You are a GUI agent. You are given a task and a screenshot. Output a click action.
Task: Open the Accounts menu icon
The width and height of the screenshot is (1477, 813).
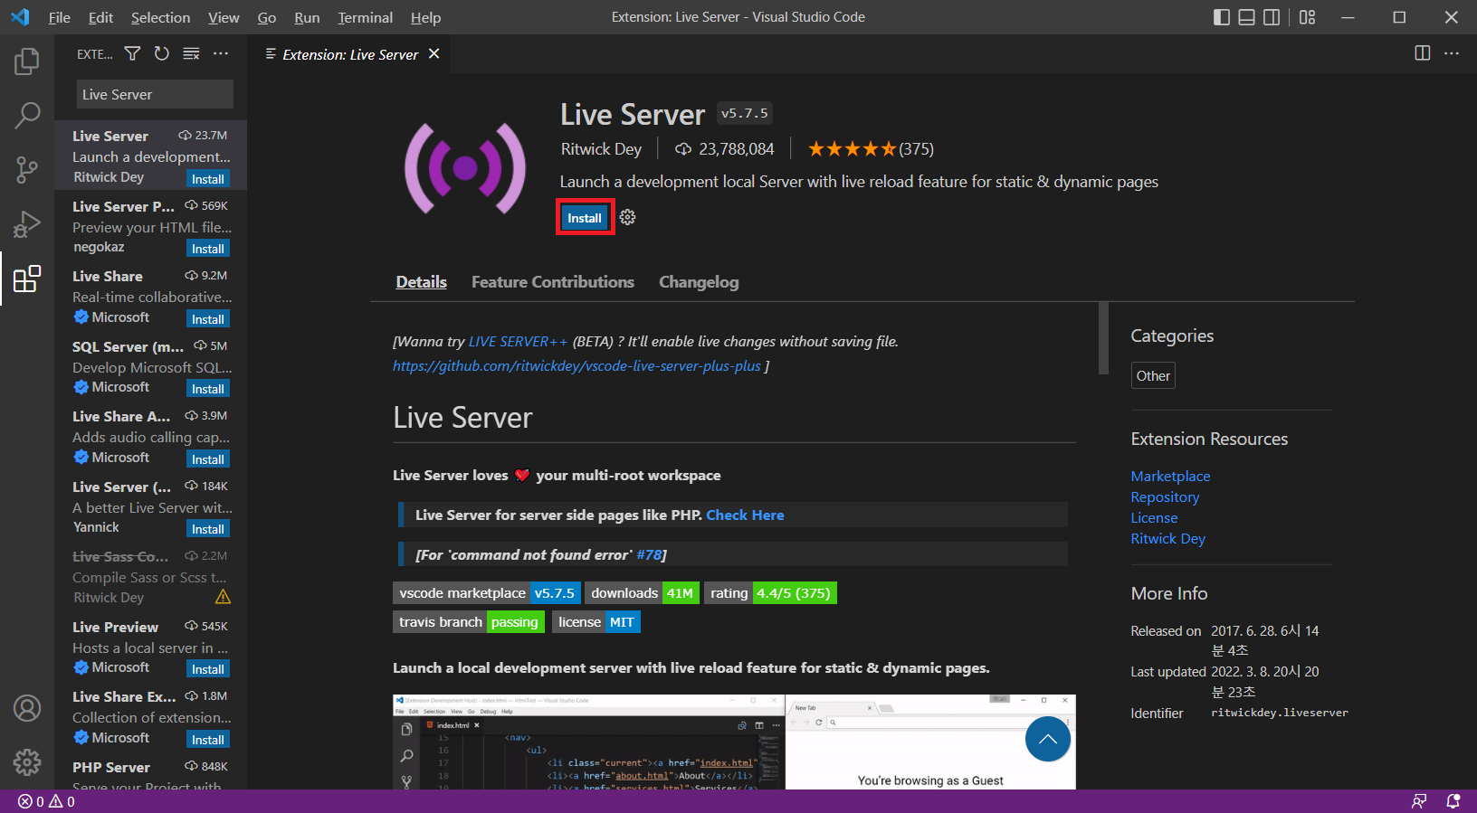[x=27, y=708]
